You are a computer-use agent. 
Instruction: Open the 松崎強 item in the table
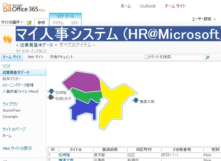tap(64, 155)
